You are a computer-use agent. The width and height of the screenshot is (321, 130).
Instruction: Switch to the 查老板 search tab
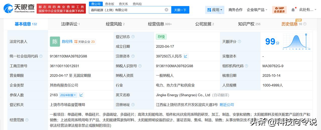[110, 4]
